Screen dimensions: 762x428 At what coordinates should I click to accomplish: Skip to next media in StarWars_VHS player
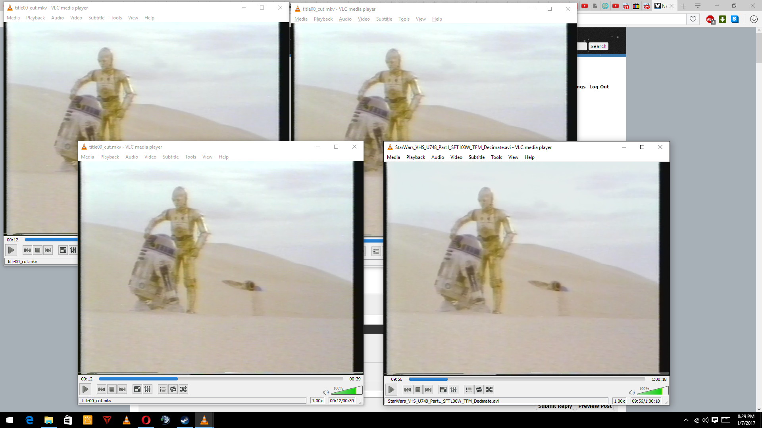point(428,390)
